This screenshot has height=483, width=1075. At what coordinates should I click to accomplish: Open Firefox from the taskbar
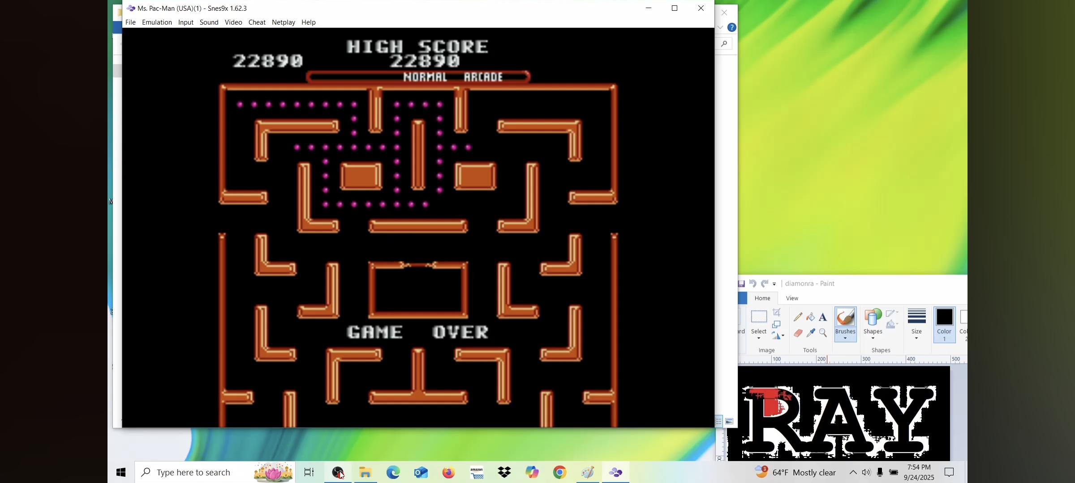coord(449,472)
